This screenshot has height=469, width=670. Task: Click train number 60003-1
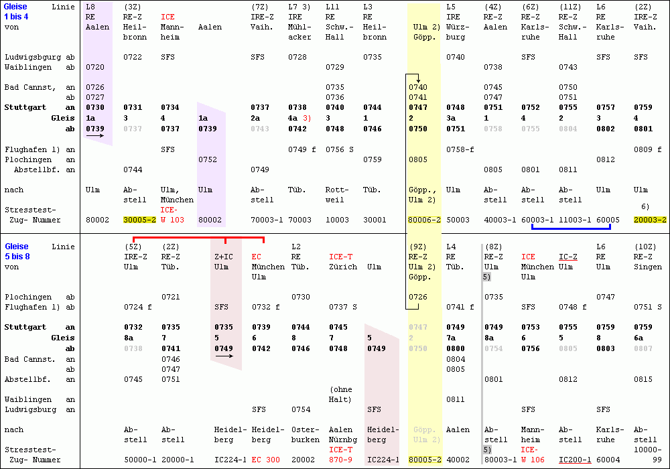click(x=537, y=220)
